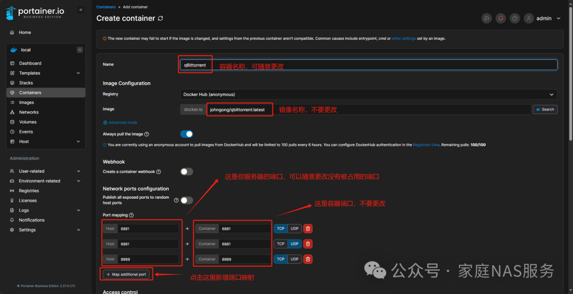
Task: Click the info icon next to Always pull the image
Action: tap(146, 134)
